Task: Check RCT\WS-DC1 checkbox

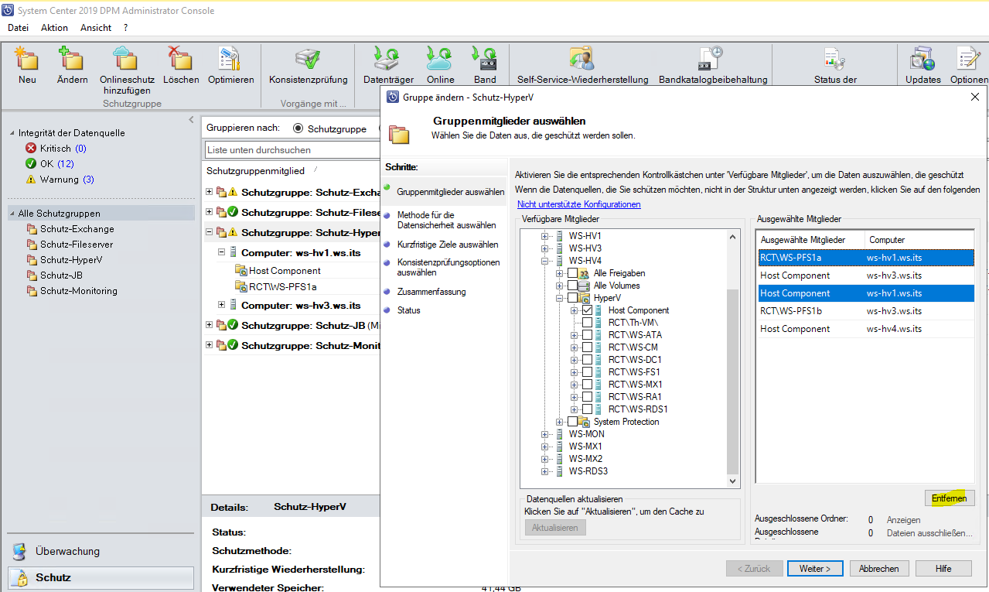Action: [587, 360]
